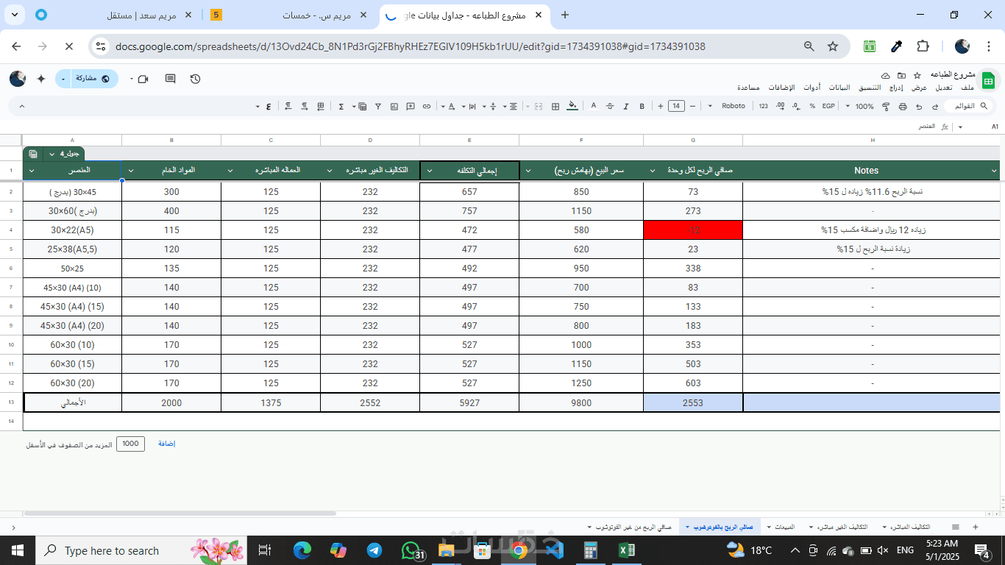Open version history clock icon
This screenshot has height=565, width=1005.
coord(195,79)
